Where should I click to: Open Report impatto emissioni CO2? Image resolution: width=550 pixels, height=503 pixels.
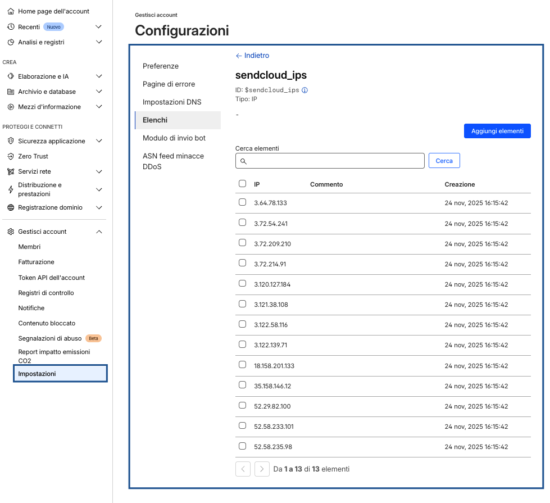pyautogui.click(x=54, y=356)
